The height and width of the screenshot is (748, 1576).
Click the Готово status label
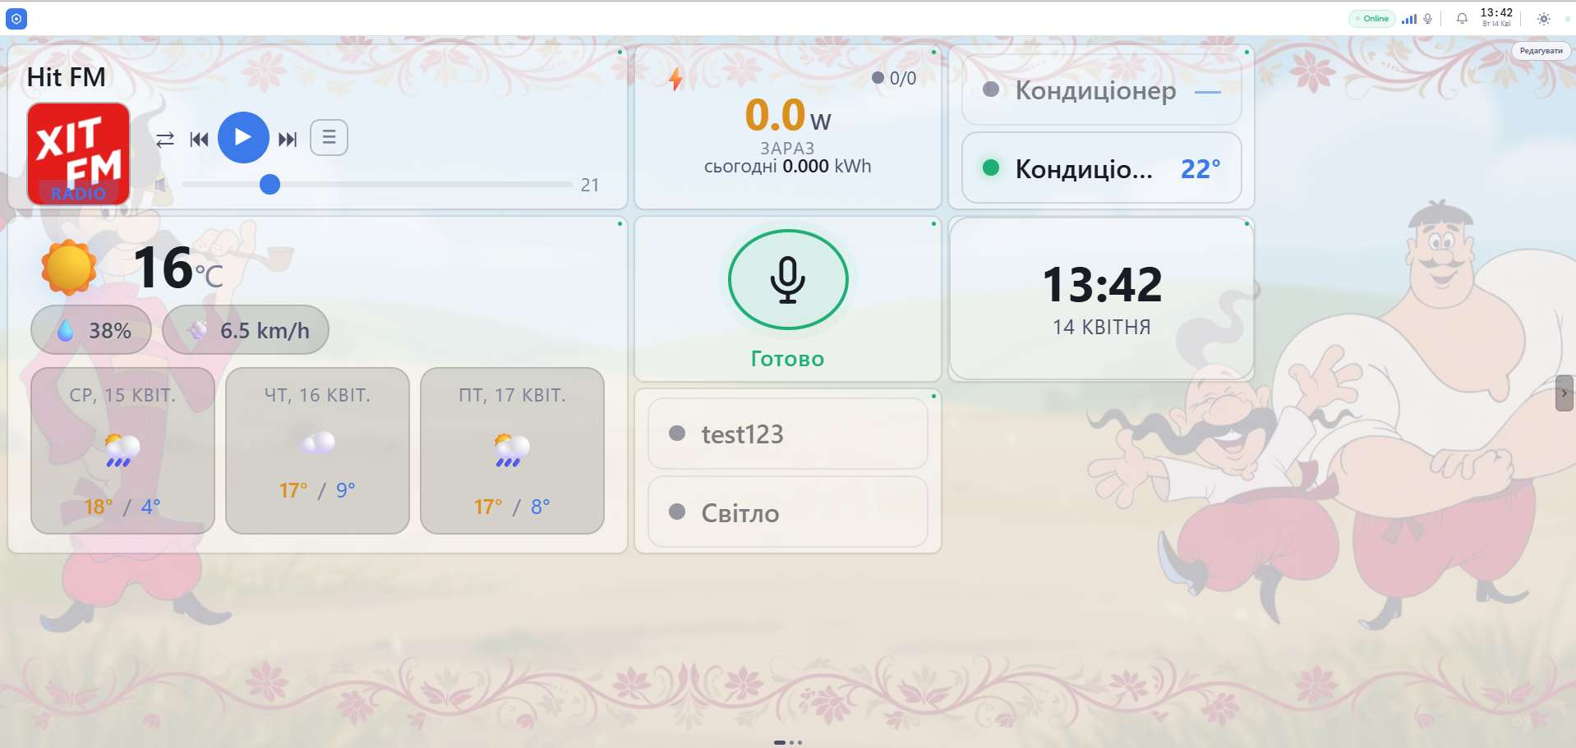pyautogui.click(x=787, y=359)
